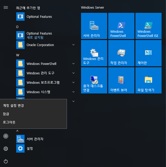This screenshot has width=166, height=167.
Task: Open the 작업 관리자 tile
Action: 121,53
